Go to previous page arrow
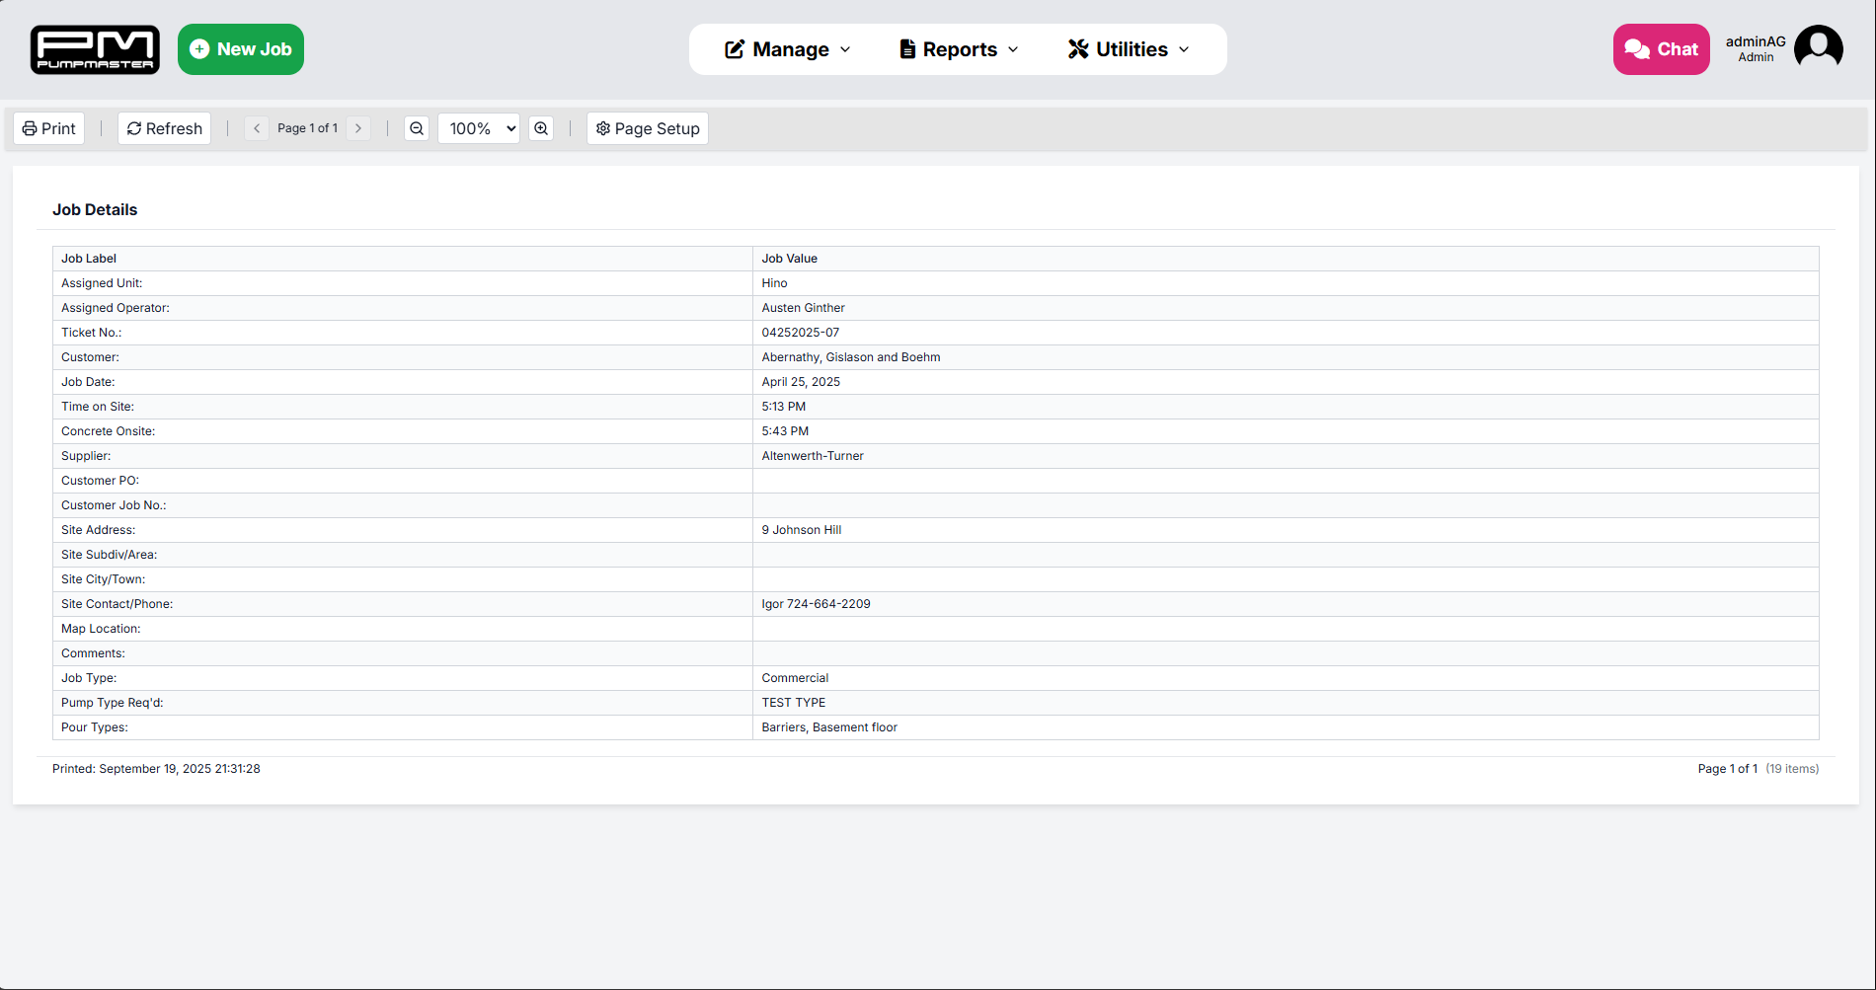 [x=257, y=128]
